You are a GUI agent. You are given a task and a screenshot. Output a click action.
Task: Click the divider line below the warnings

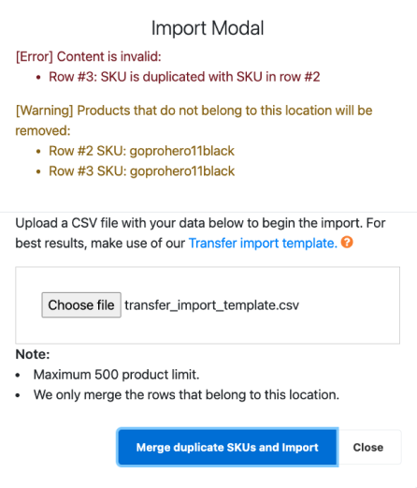coord(208,213)
